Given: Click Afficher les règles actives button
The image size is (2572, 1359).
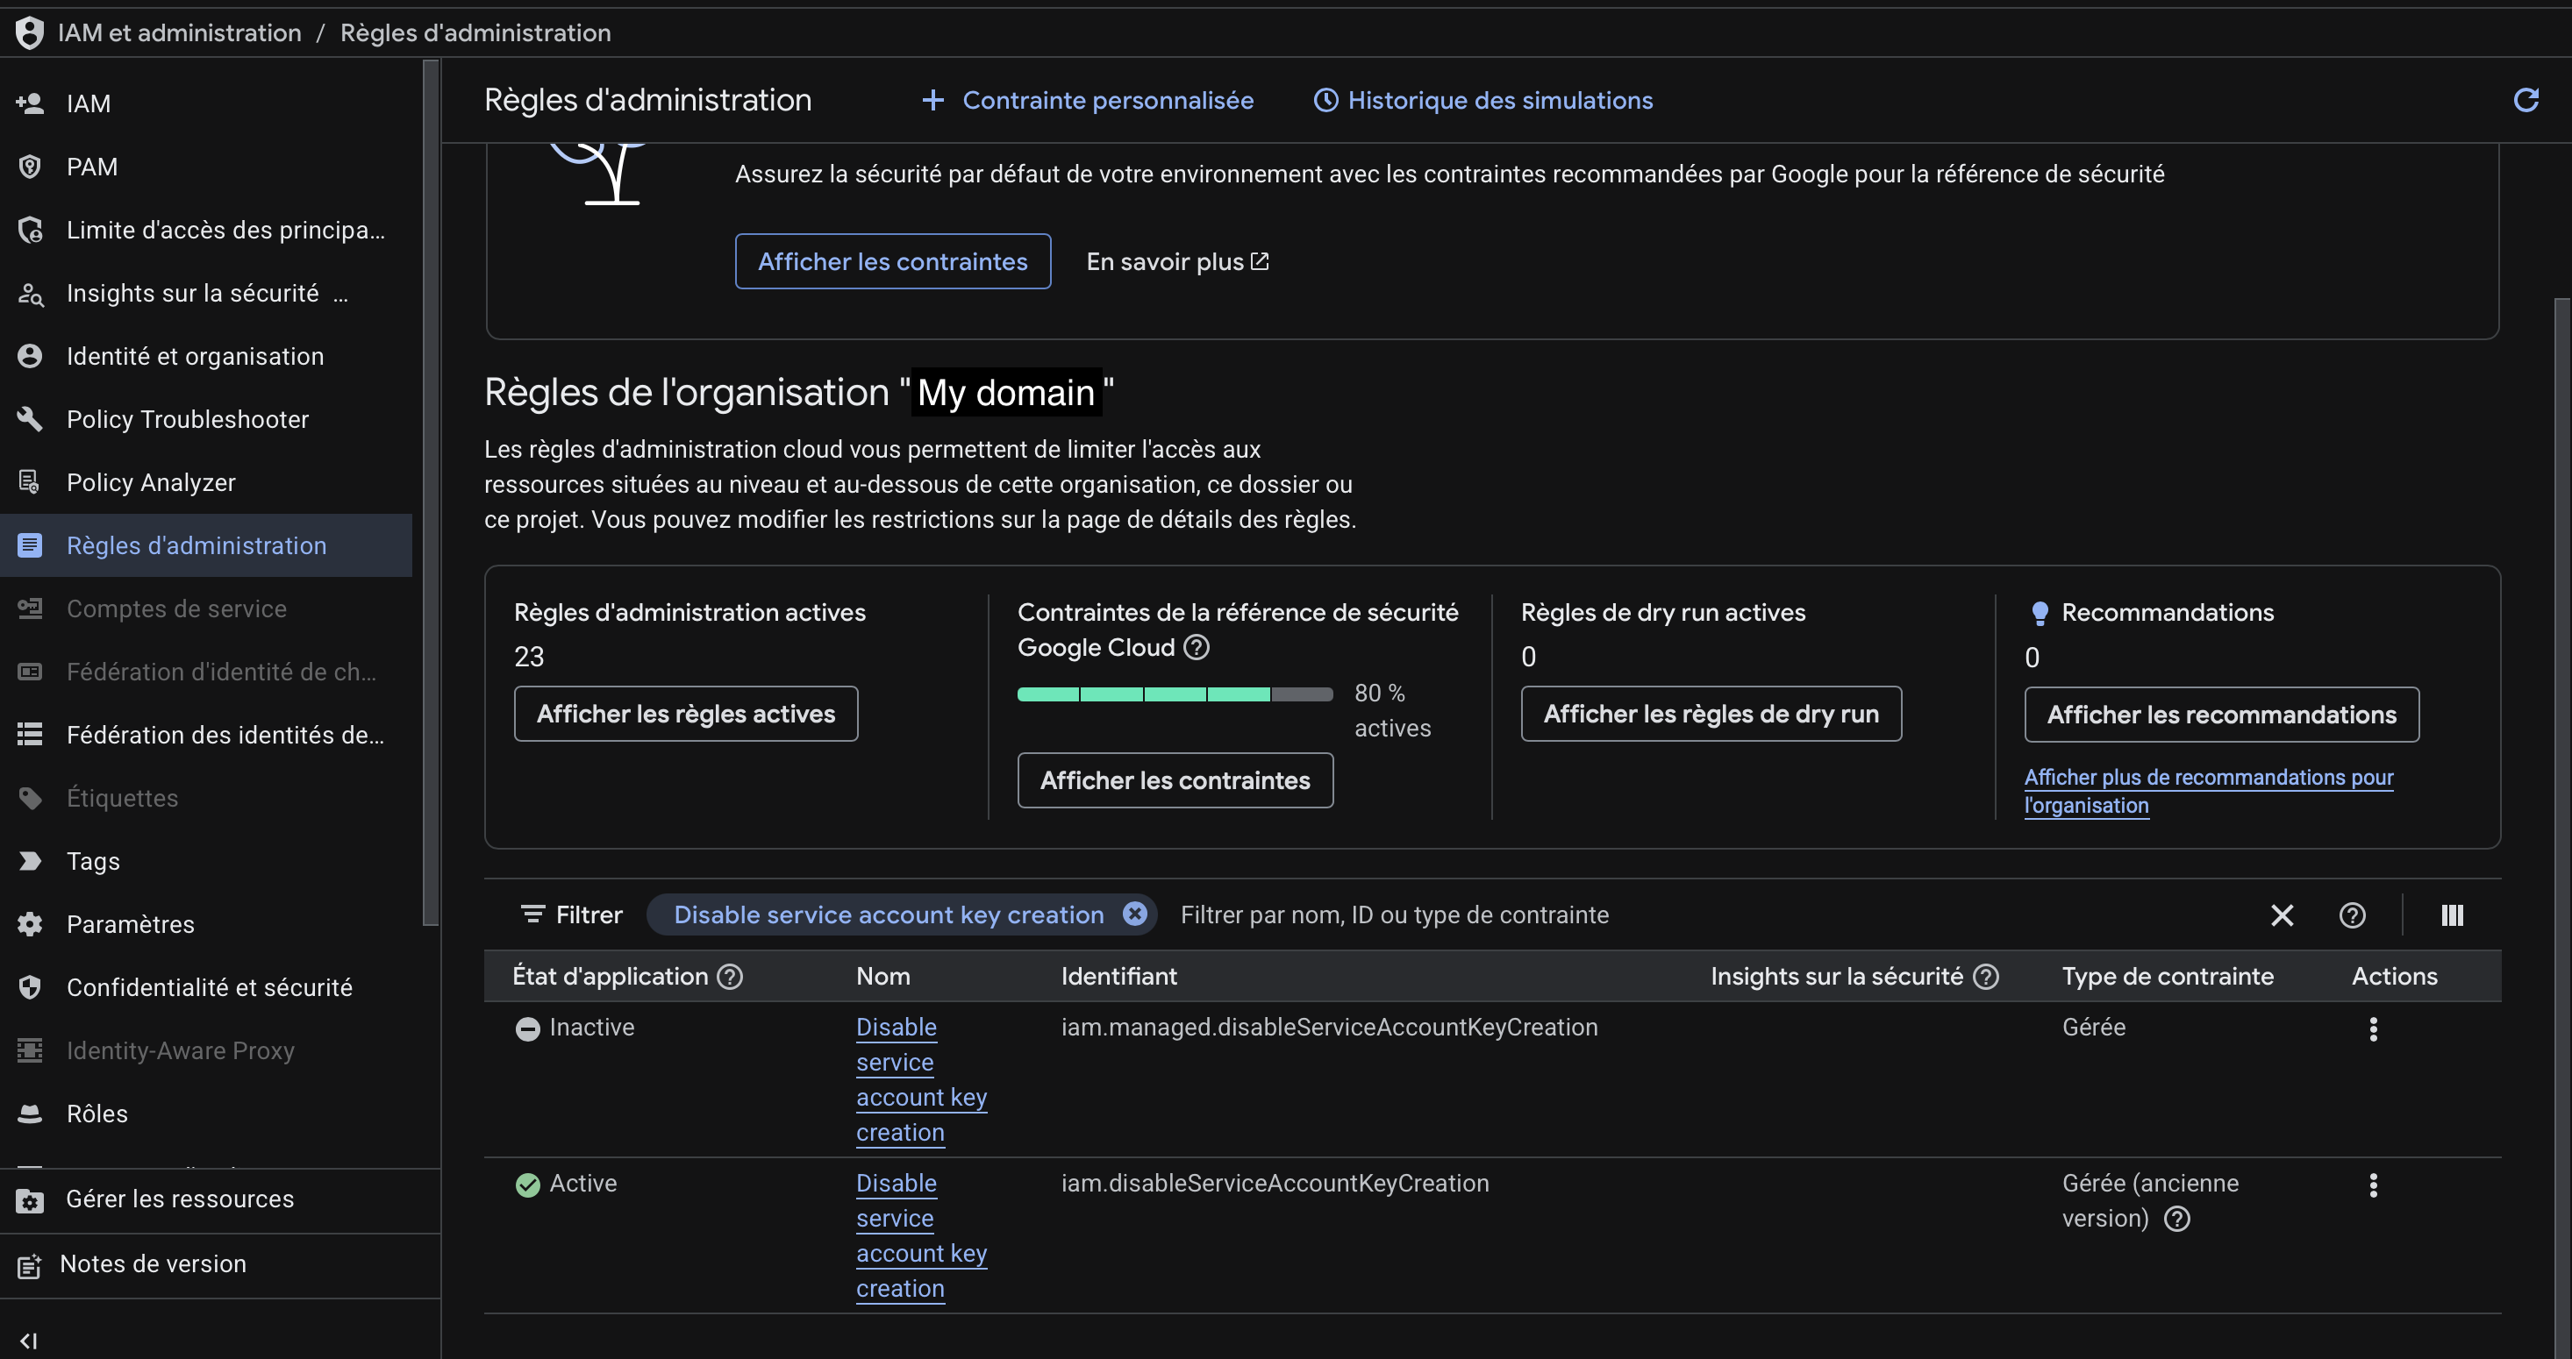Looking at the screenshot, I should click(685, 714).
